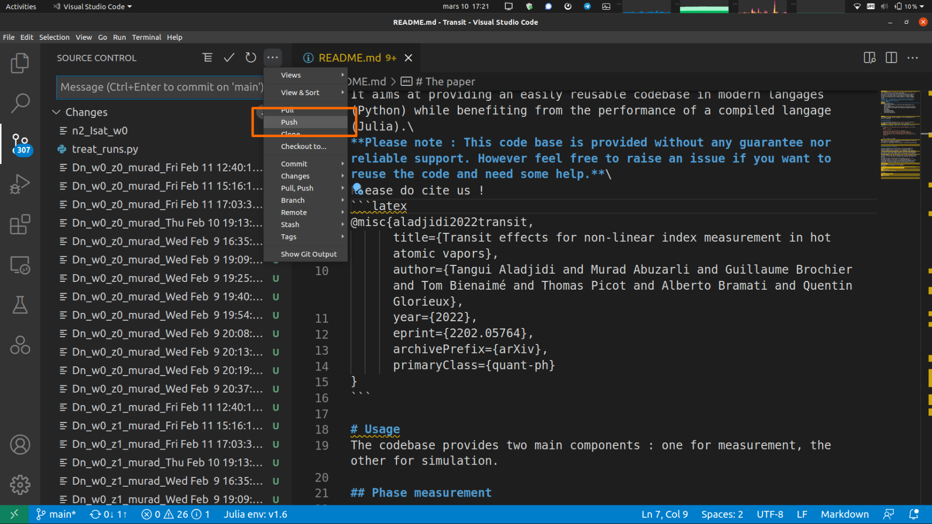Click the feedback icon in status bar
The height and width of the screenshot is (524, 932).
point(889,514)
